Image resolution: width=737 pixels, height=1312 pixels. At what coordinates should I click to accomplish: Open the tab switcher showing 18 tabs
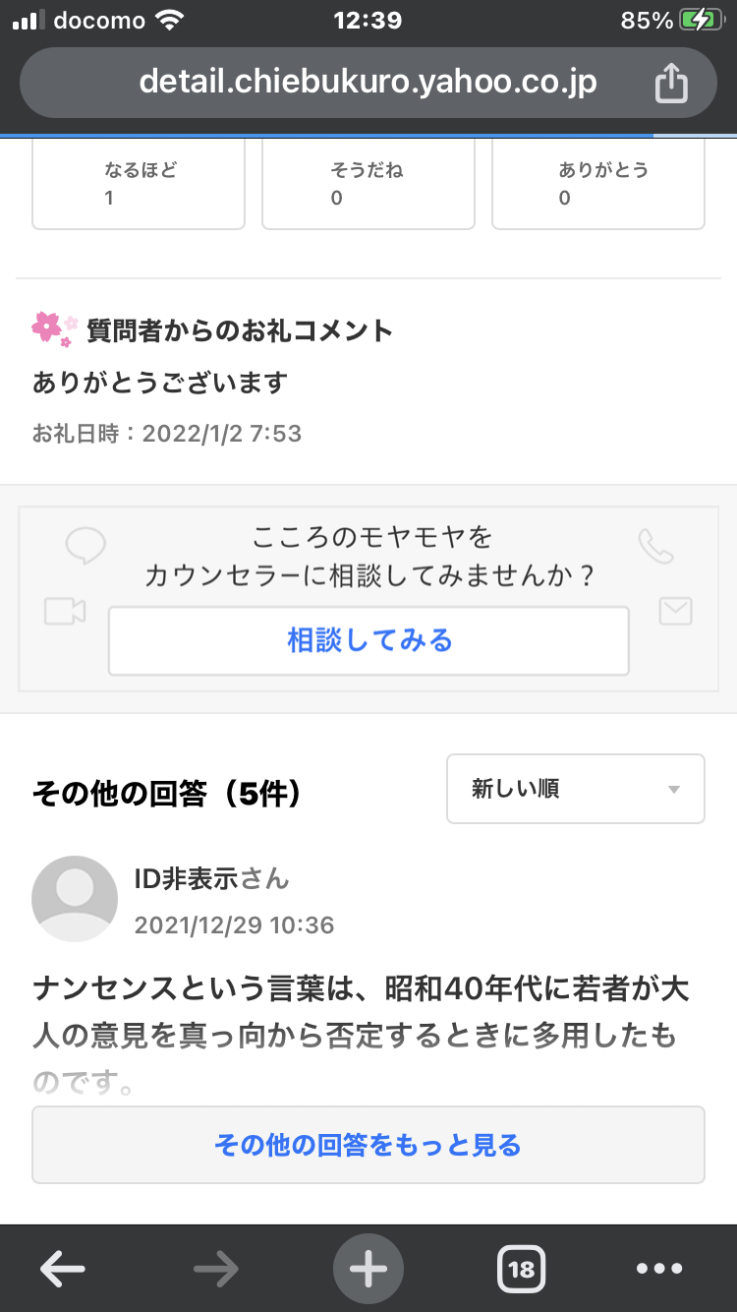pos(521,1270)
